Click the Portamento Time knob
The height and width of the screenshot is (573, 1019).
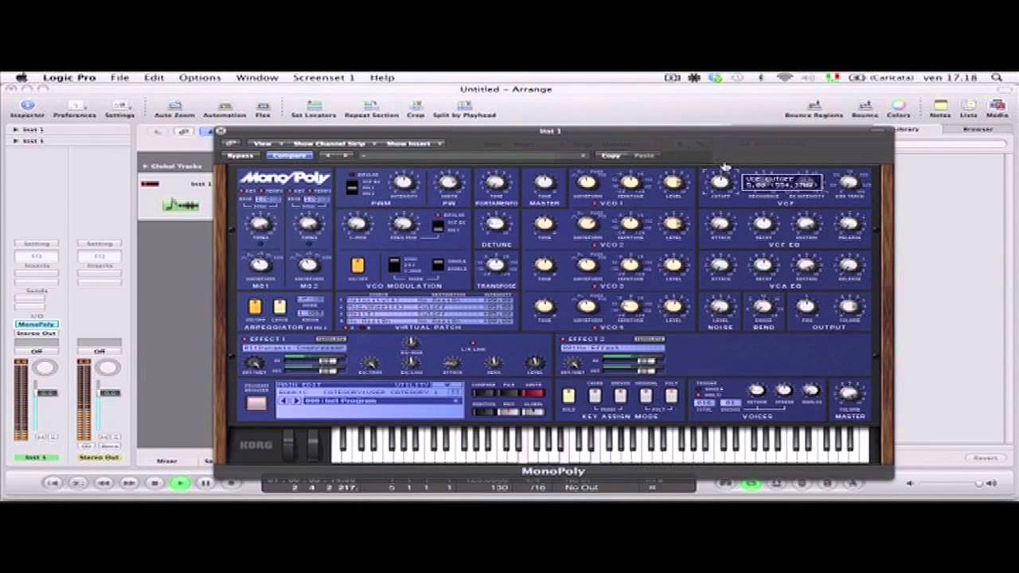(495, 183)
